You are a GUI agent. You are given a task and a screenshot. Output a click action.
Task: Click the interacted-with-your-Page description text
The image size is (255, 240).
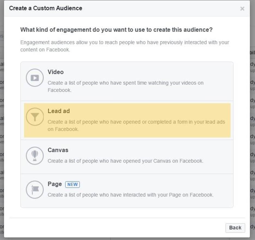point(130,195)
